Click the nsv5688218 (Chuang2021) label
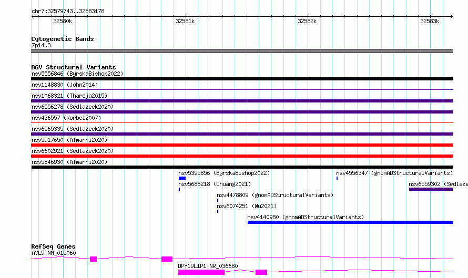468x278 pixels. coord(215,184)
